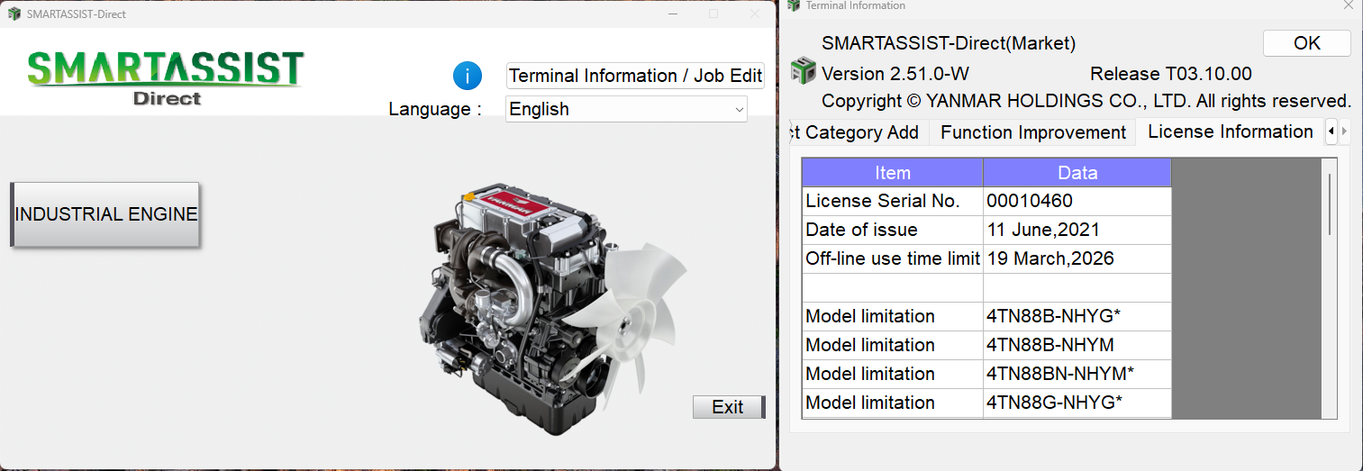
Task: Click the Exit button
Action: (x=729, y=407)
